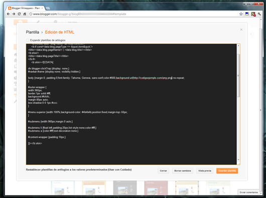Select the Blogger tab in the browser

tap(26, 8)
